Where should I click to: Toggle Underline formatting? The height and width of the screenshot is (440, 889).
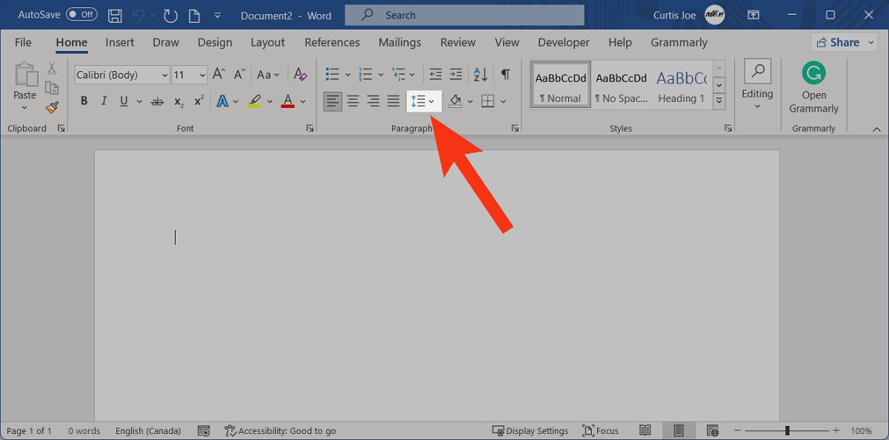[x=123, y=101]
